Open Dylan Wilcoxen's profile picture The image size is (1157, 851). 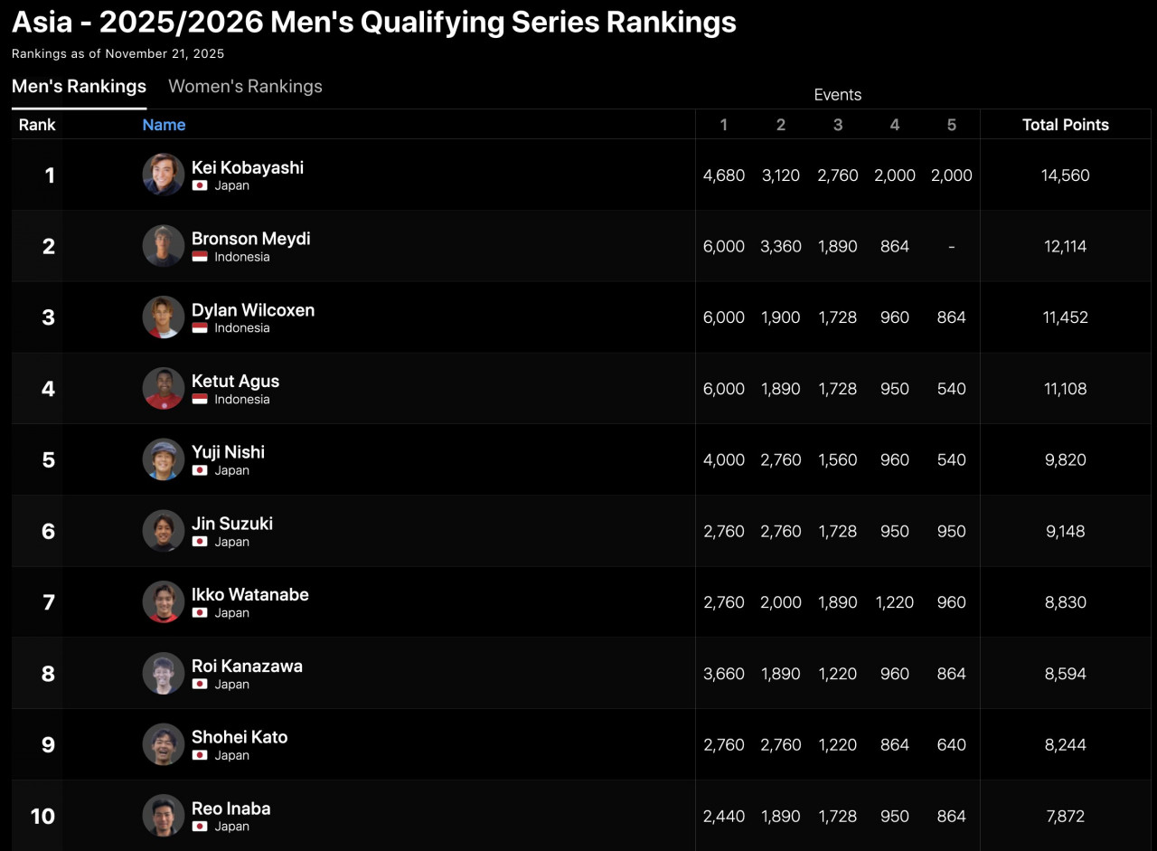(164, 317)
